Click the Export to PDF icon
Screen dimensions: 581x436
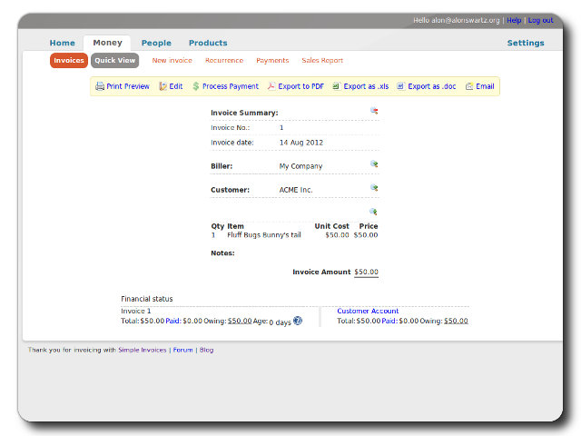pos(271,86)
